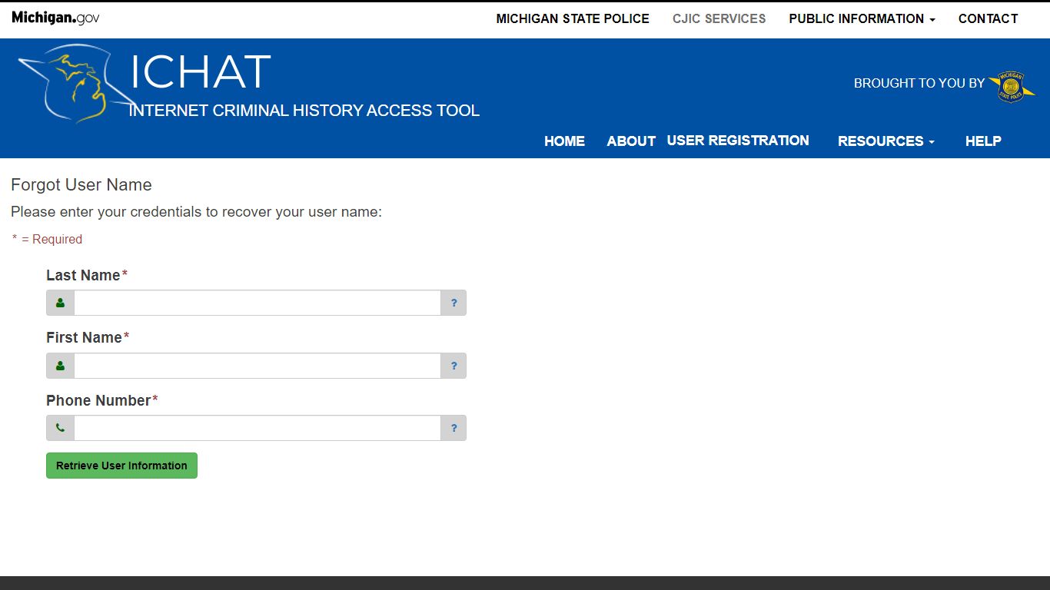1050x590 pixels.
Task: Click the First Name field label
Action: [x=88, y=337]
